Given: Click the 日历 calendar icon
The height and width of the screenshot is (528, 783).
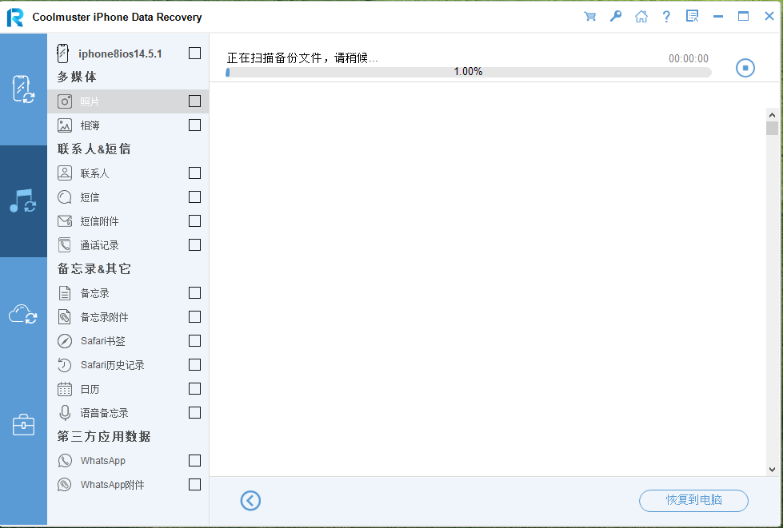Looking at the screenshot, I should [x=65, y=389].
